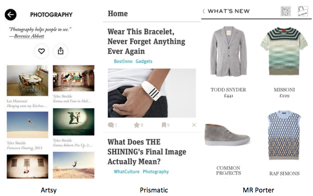Bookmark the bracelet article
The width and height of the screenshot is (313, 196).
(x=165, y=125)
